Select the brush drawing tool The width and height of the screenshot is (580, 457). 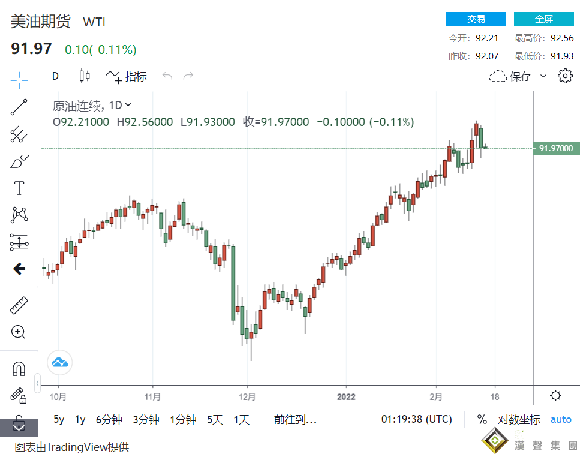[19, 161]
